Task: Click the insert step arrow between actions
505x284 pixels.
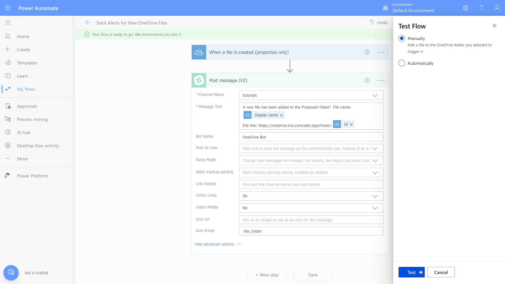Action: (x=290, y=66)
